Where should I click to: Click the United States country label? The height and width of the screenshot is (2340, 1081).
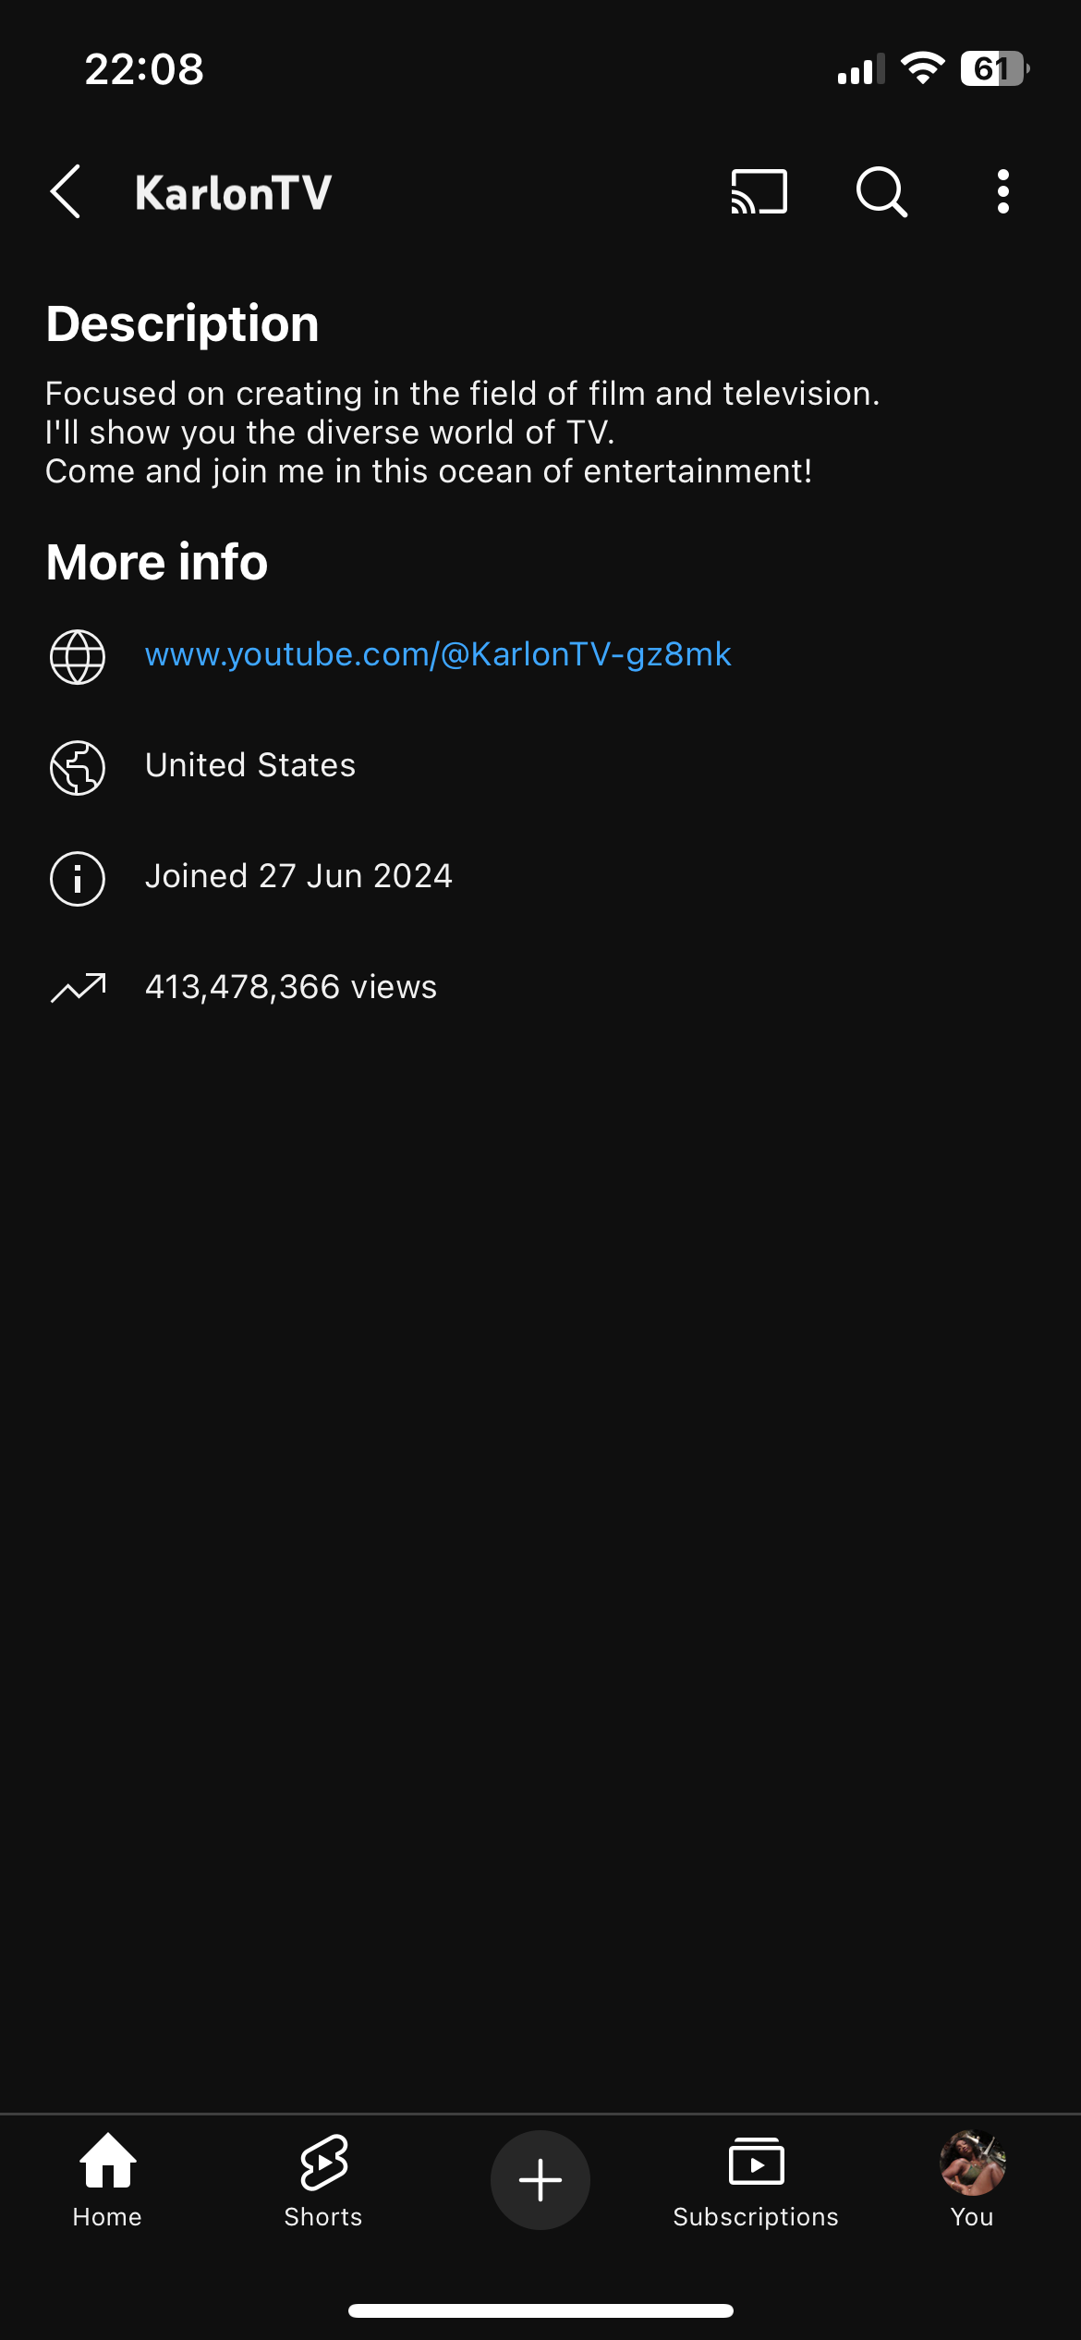coord(250,765)
